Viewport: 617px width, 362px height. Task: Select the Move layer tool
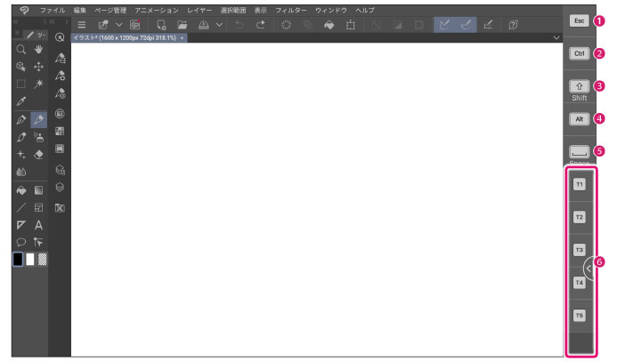coord(38,67)
